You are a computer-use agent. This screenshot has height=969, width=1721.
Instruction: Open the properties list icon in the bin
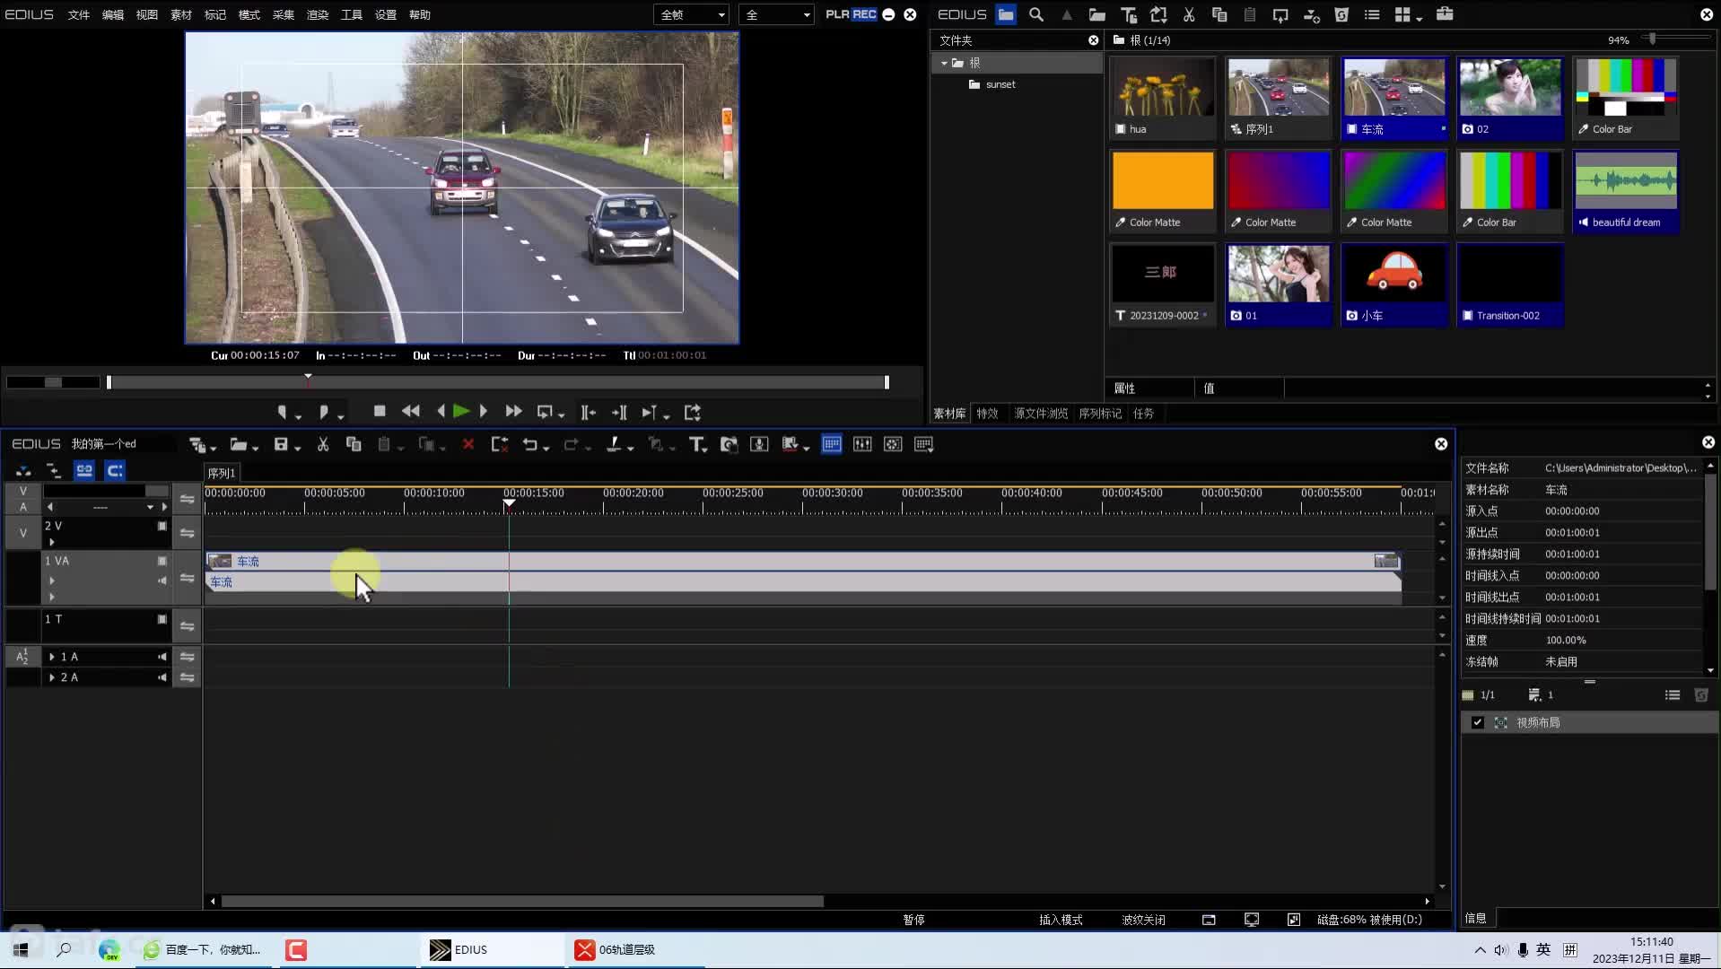click(1372, 14)
